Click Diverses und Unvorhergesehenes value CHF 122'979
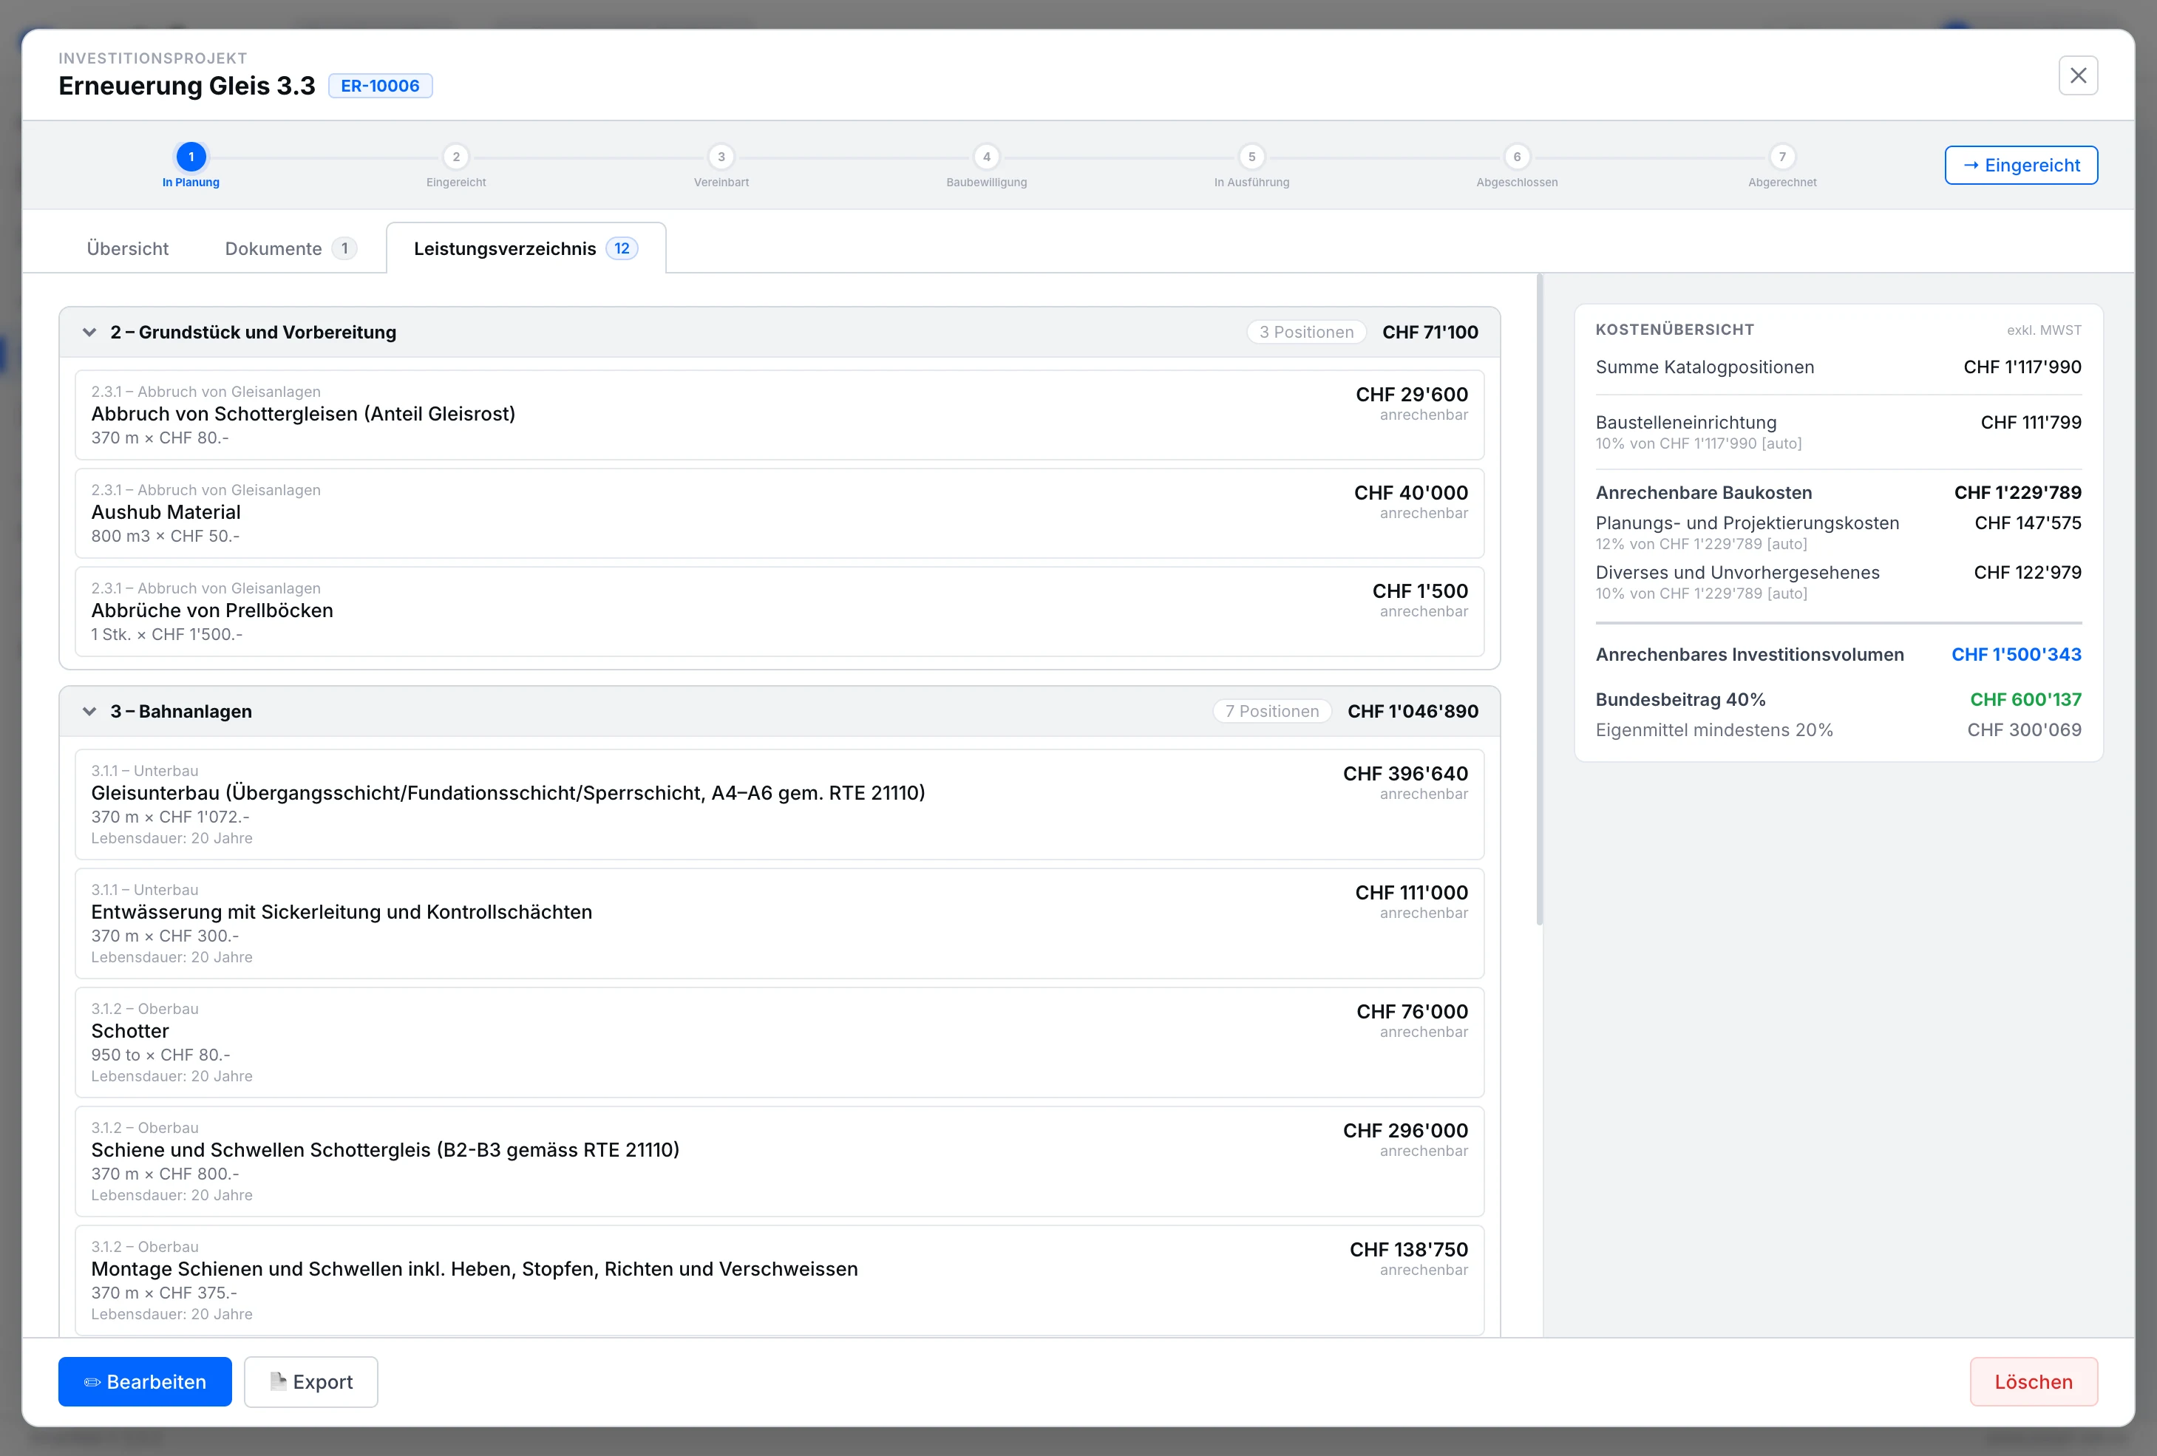This screenshot has height=1456, width=2157. (x=2027, y=573)
